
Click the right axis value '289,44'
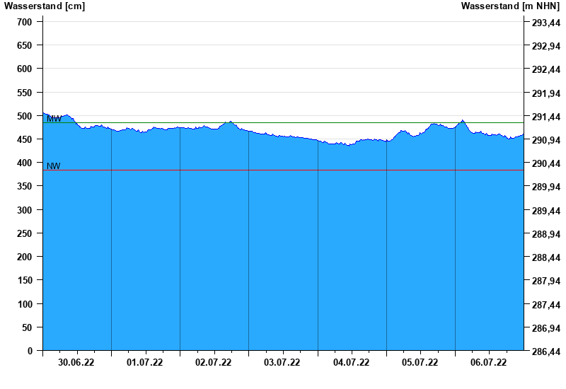(x=546, y=211)
